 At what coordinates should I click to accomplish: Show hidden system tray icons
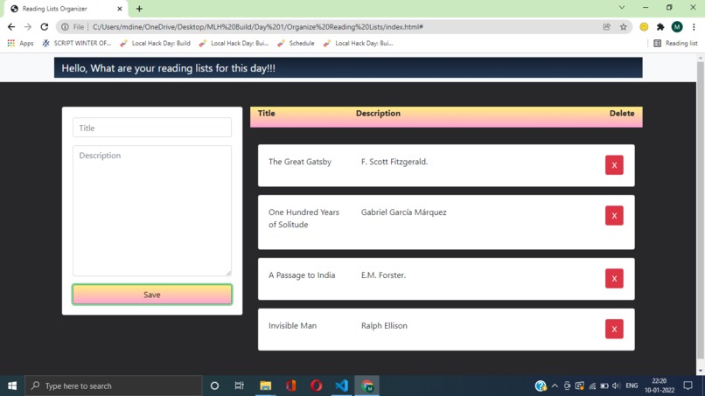tap(555, 386)
